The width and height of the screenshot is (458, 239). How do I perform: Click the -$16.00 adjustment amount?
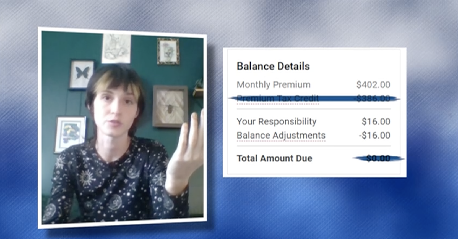(374, 135)
